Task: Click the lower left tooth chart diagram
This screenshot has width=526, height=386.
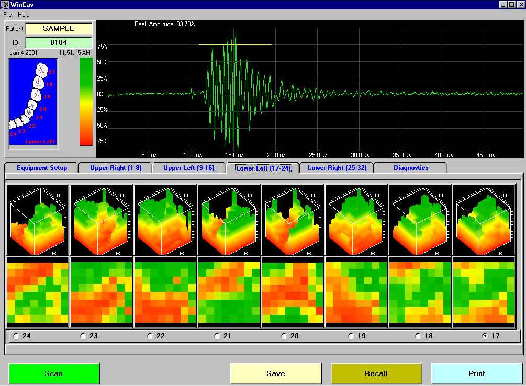Action: [x=33, y=103]
